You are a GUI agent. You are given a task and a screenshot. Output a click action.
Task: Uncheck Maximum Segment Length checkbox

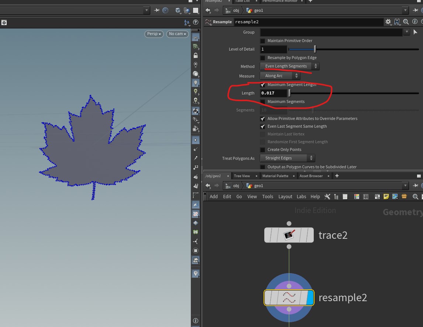(x=262, y=85)
